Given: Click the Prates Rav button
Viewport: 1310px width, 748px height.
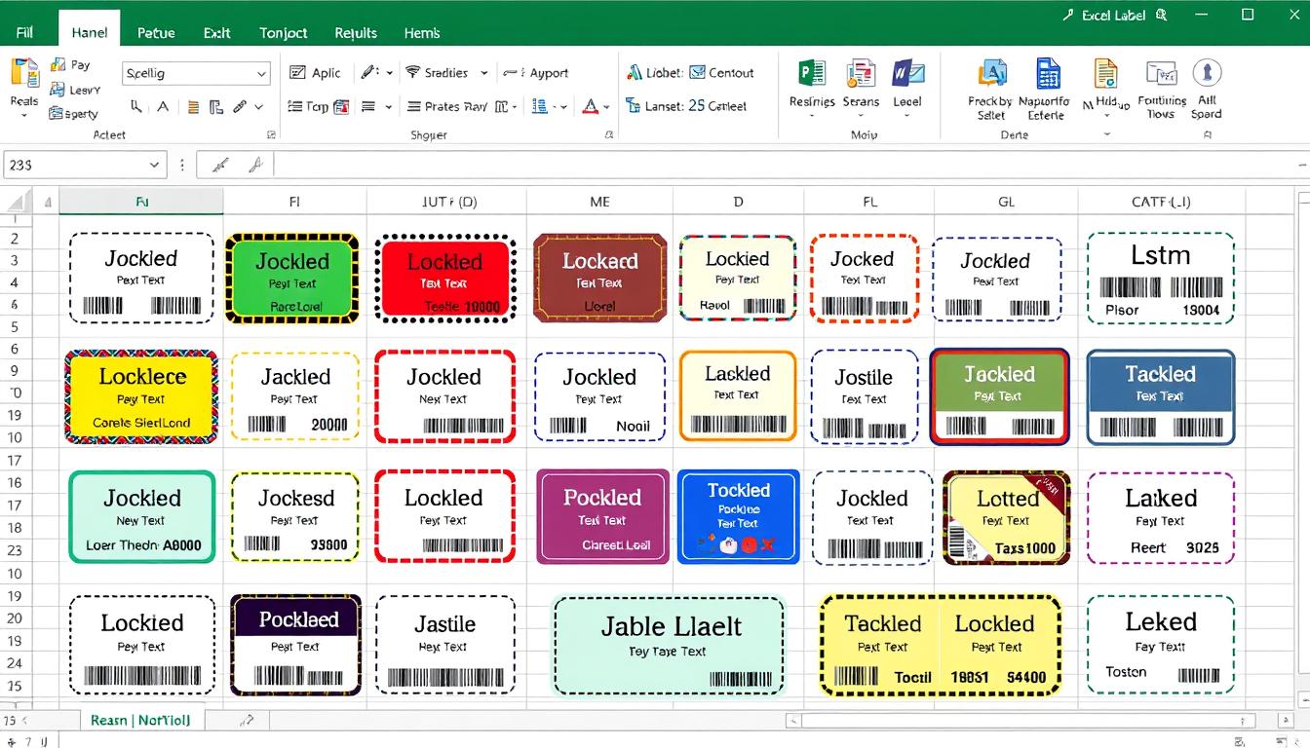Looking at the screenshot, I should tap(447, 107).
